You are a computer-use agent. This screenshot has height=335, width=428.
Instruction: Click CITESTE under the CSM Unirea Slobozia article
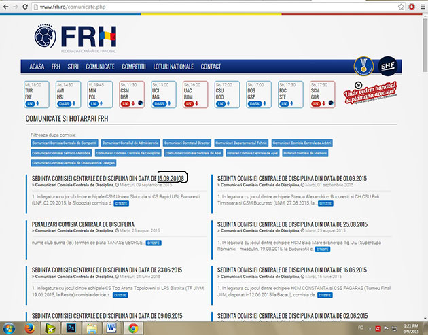121,203
